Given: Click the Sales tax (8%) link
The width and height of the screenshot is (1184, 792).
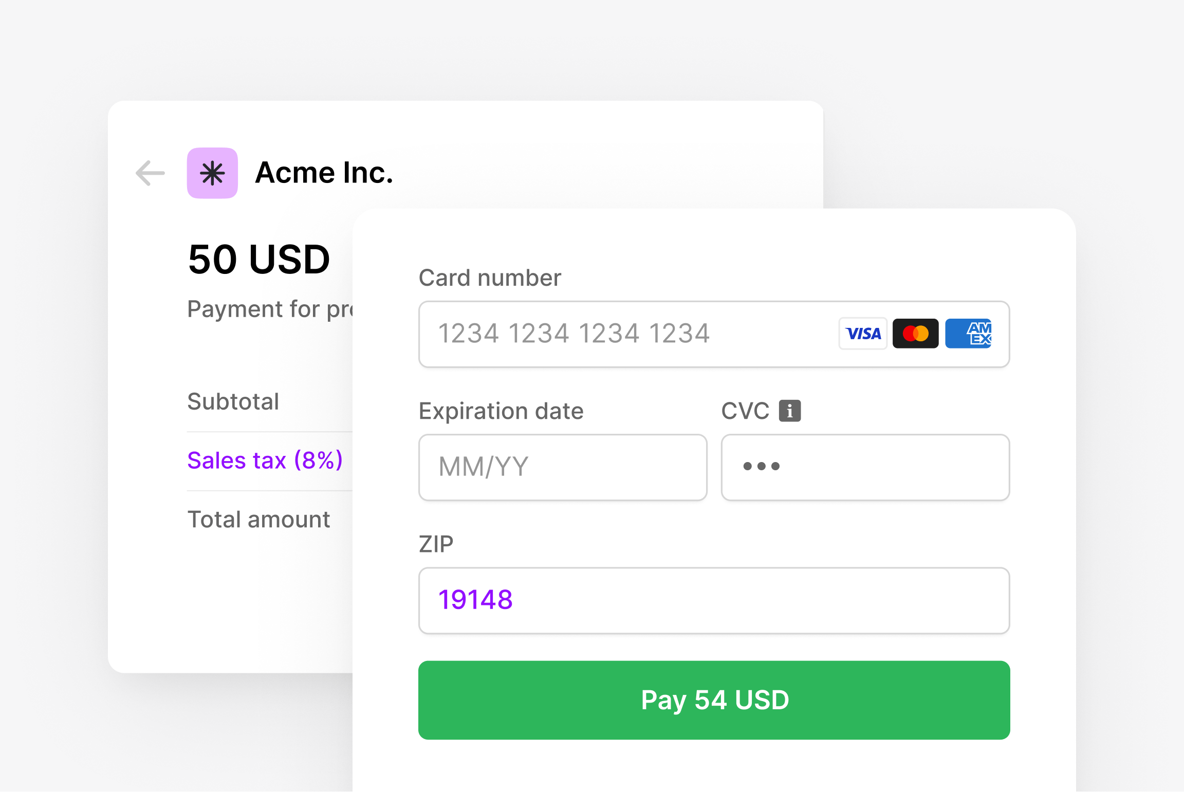Looking at the screenshot, I should pos(265,460).
